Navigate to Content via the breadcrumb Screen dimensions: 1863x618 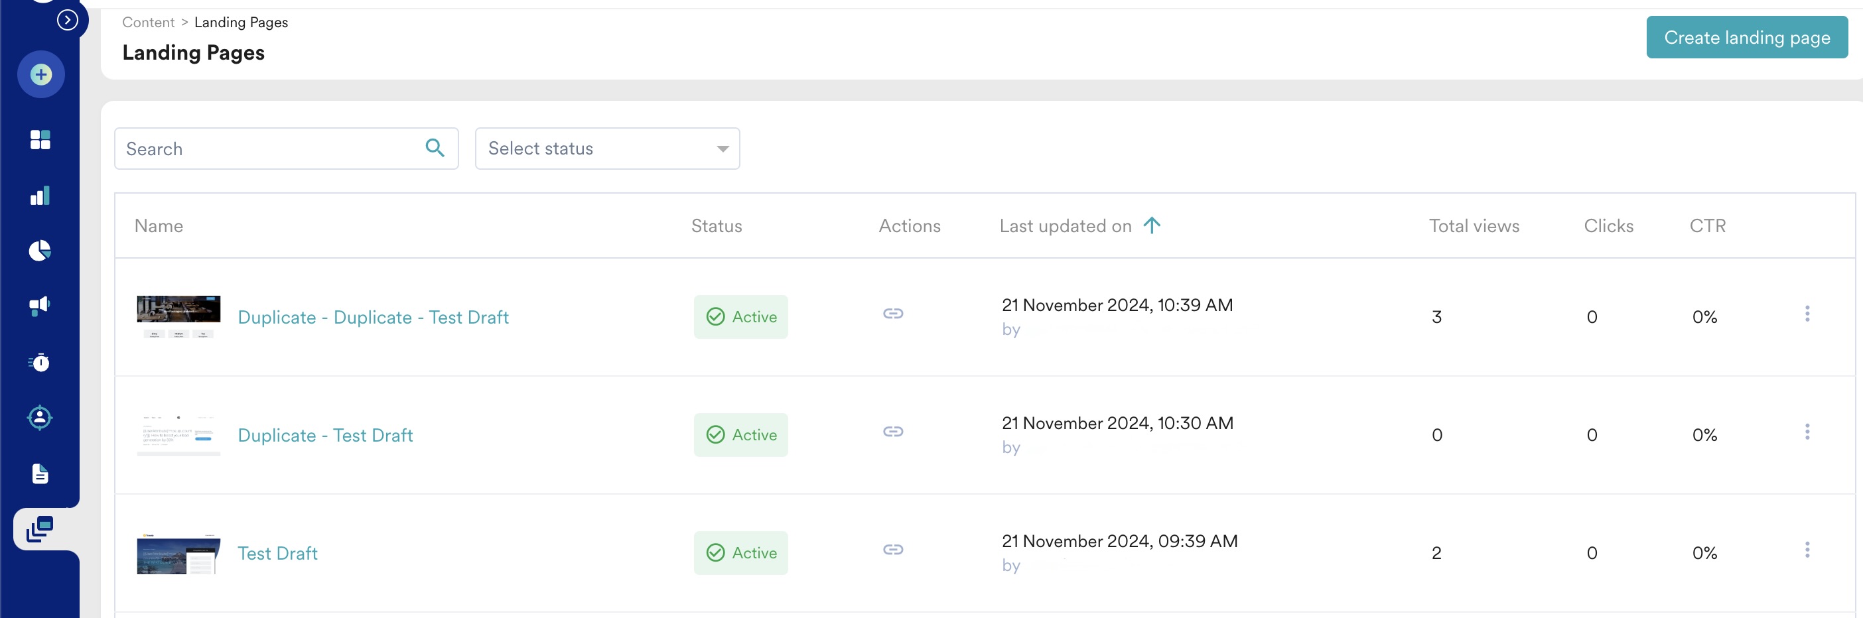[x=148, y=23]
